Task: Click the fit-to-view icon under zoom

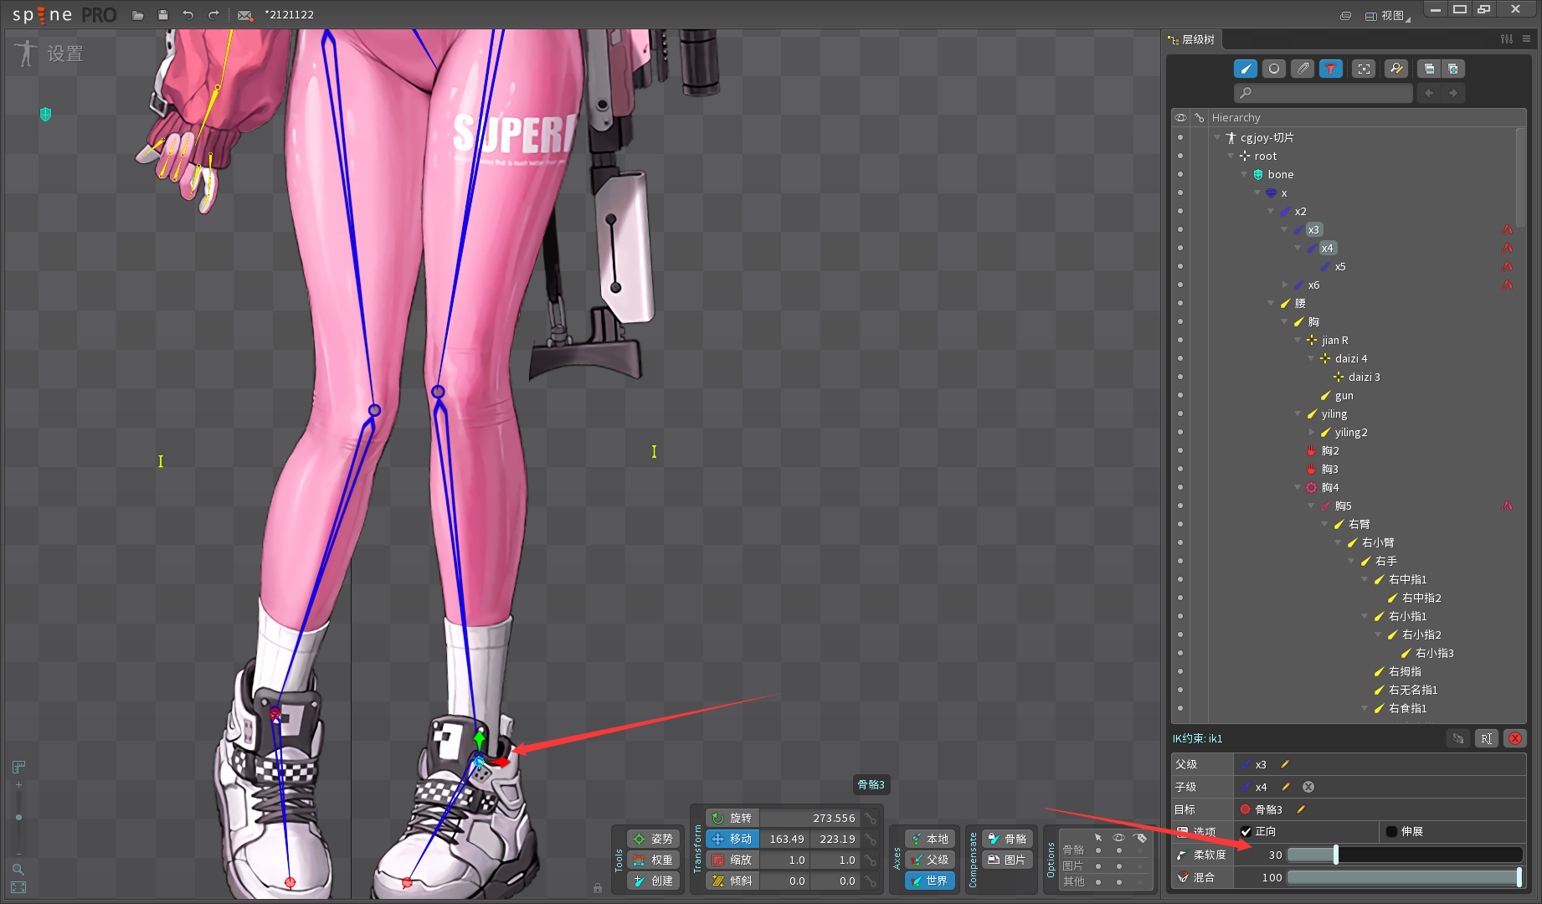Action: (18, 887)
